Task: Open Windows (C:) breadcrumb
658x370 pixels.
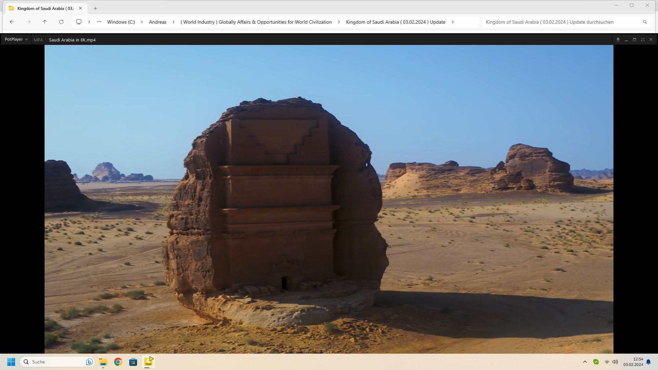Action: coord(121,22)
